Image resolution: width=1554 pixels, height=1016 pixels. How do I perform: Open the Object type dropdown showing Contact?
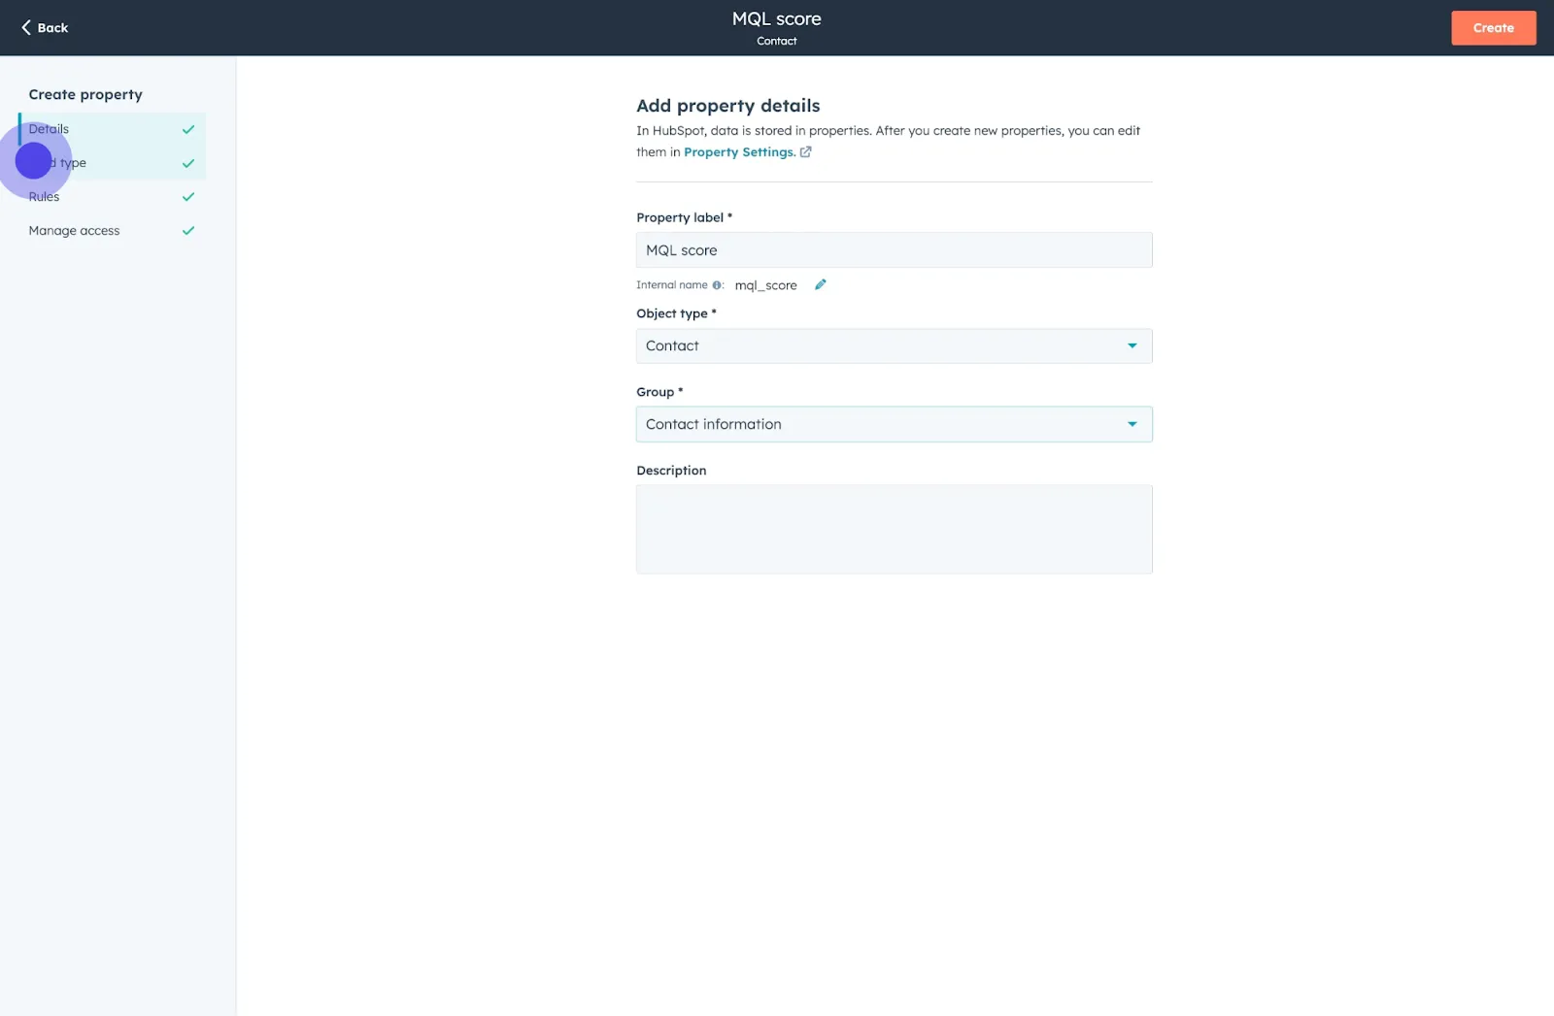894,346
